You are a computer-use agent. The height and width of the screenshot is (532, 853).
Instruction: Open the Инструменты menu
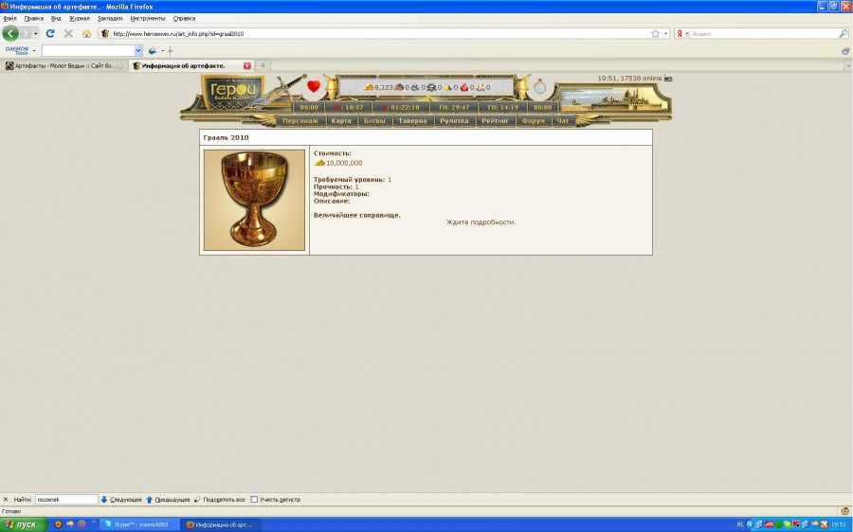pyautogui.click(x=148, y=19)
